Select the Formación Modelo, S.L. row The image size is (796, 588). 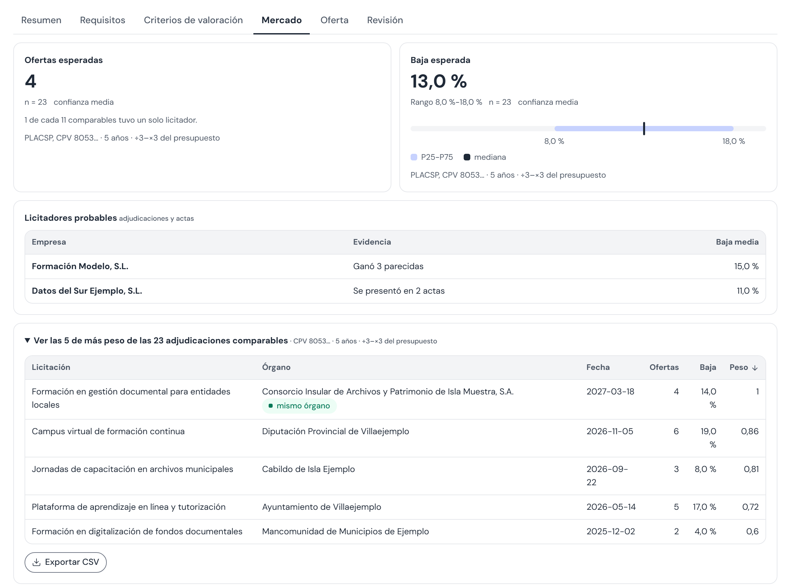pyautogui.click(x=395, y=266)
